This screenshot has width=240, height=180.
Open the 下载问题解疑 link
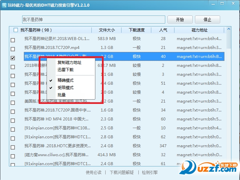(122, 172)
